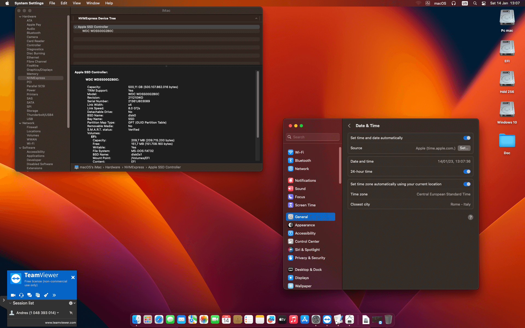Viewport: 525px width, 328px height.
Task: Open TeamViewer file transfer tool
Action: [38, 295]
